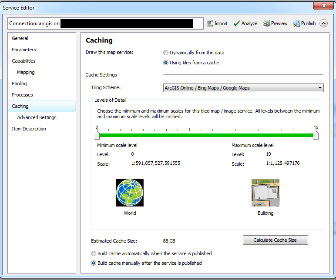Viewport: 336px width, 280px height.
Task: Click the maximum scale slider handle
Action: pyautogui.click(x=316, y=135)
